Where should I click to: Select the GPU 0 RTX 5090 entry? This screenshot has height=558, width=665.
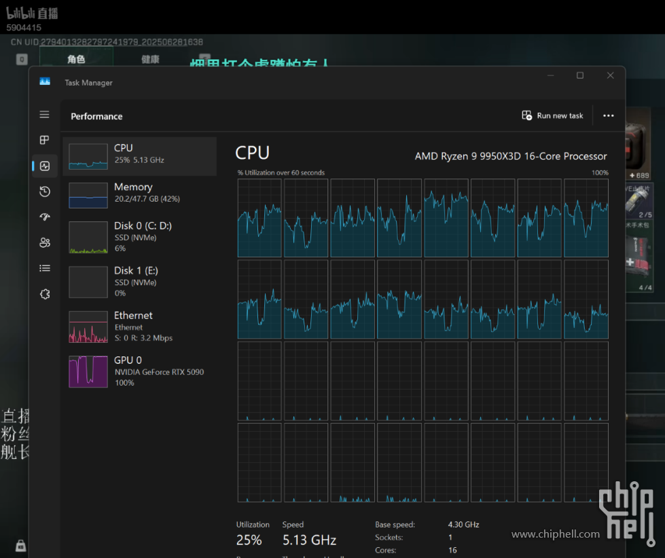click(139, 371)
